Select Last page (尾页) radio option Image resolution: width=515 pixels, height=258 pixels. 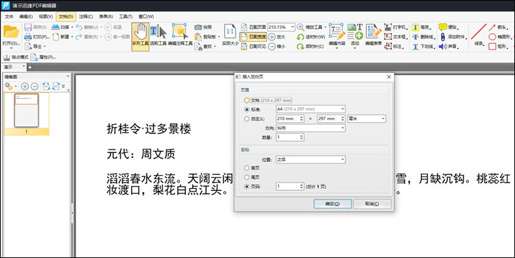(247, 177)
